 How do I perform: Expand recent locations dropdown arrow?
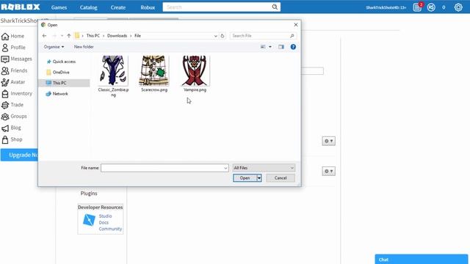[62, 36]
